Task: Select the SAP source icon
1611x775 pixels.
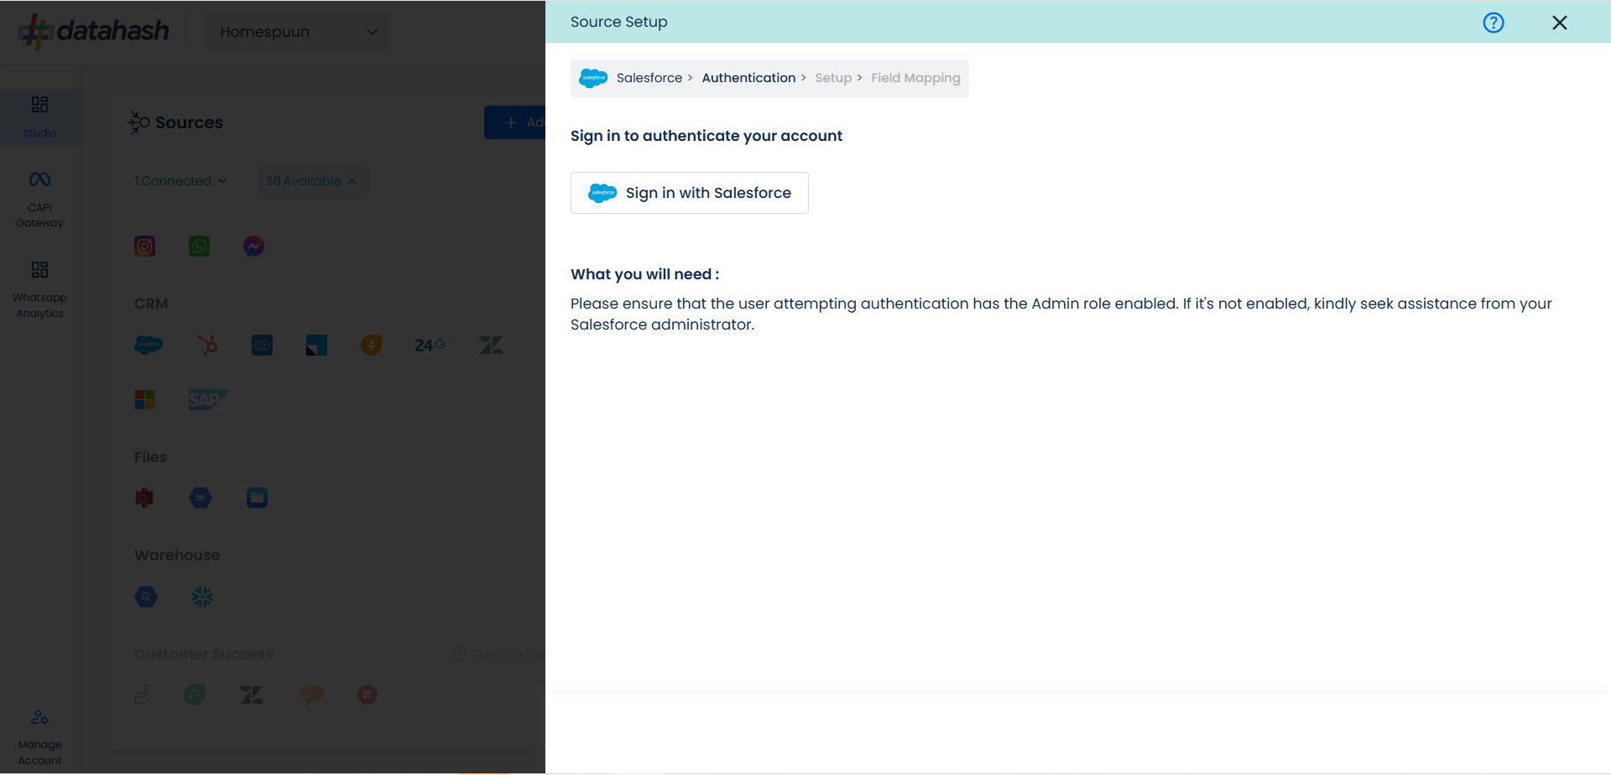Action: coord(209,399)
